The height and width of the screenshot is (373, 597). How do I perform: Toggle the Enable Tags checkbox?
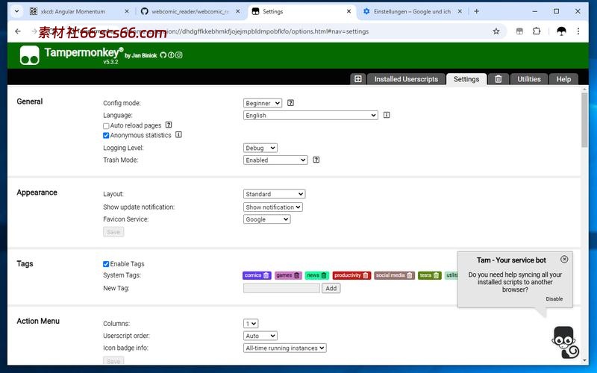tap(106, 264)
